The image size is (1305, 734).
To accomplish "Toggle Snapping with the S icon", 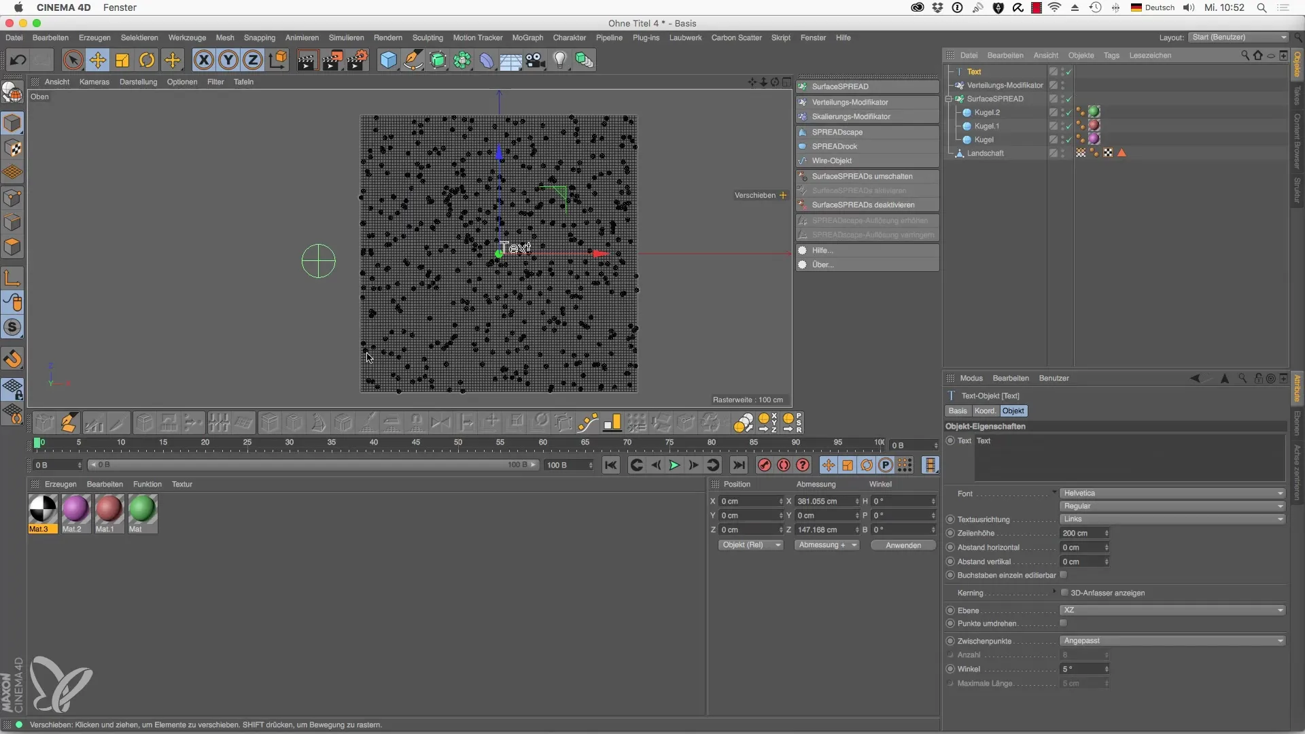I will pyautogui.click(x=12, y=328).
